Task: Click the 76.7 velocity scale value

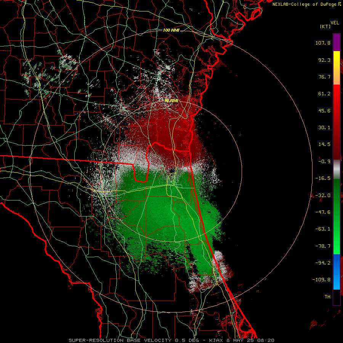Action: click(x=324, y=77)
